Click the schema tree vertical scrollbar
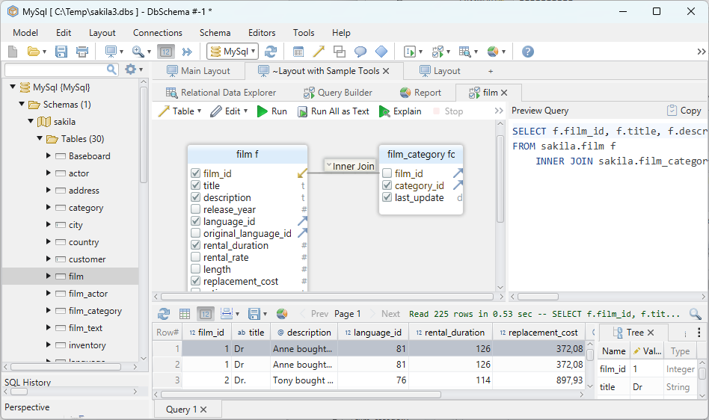The height and width of the screenshot is (420, 709). [144, 135]
